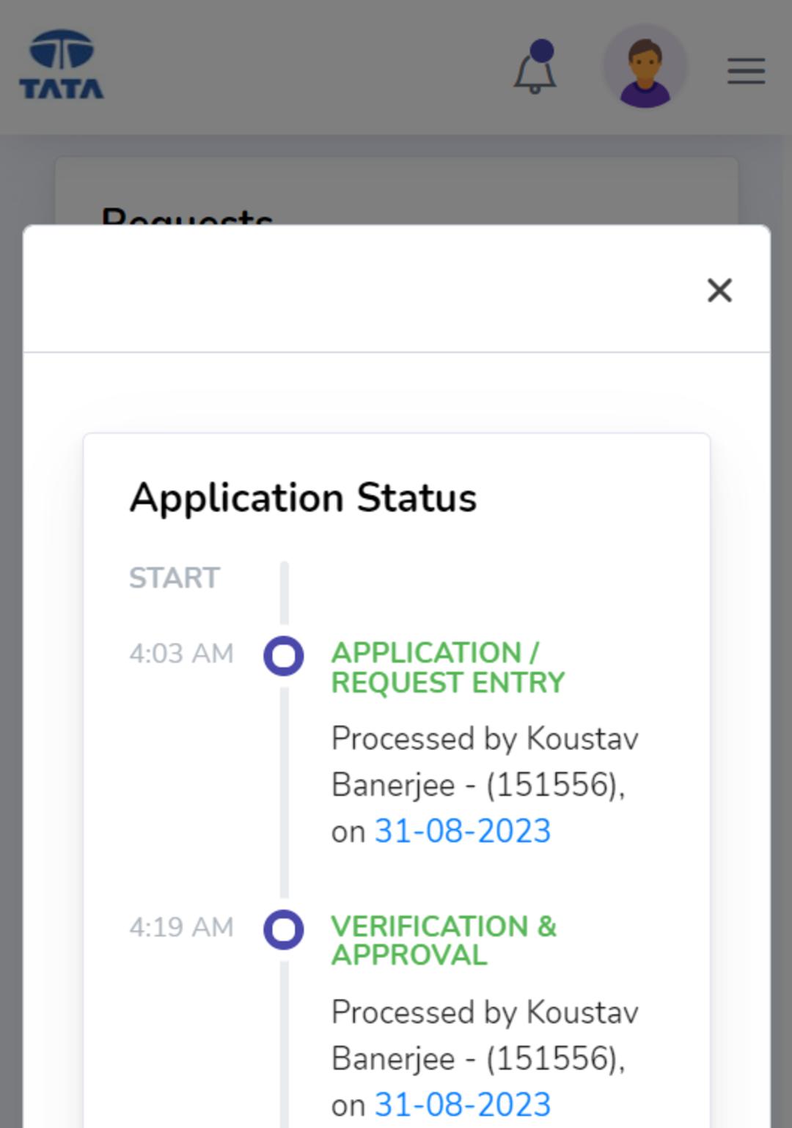
Task: Click the TATA logo
Action: point(62,64)
